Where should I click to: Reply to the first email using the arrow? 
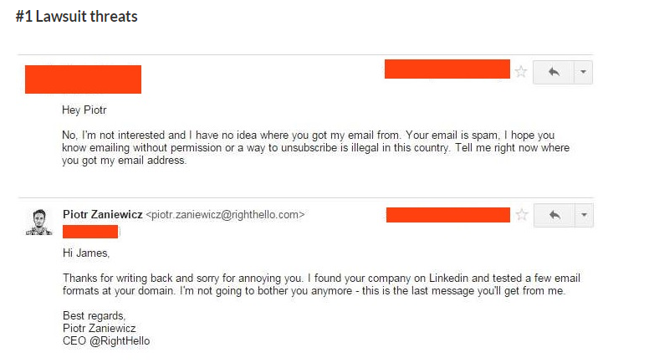(554, 73)
